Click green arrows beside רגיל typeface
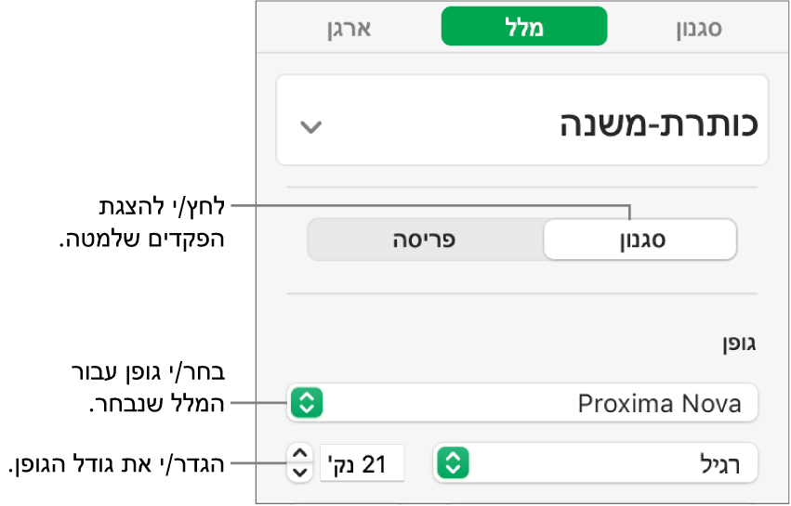 (x=452, y=461)
